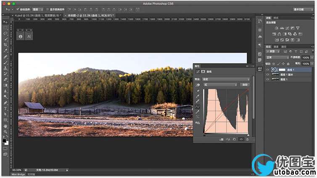Select the Crop tool
Viewport: 317px width, 178px height.
(5, 44)
